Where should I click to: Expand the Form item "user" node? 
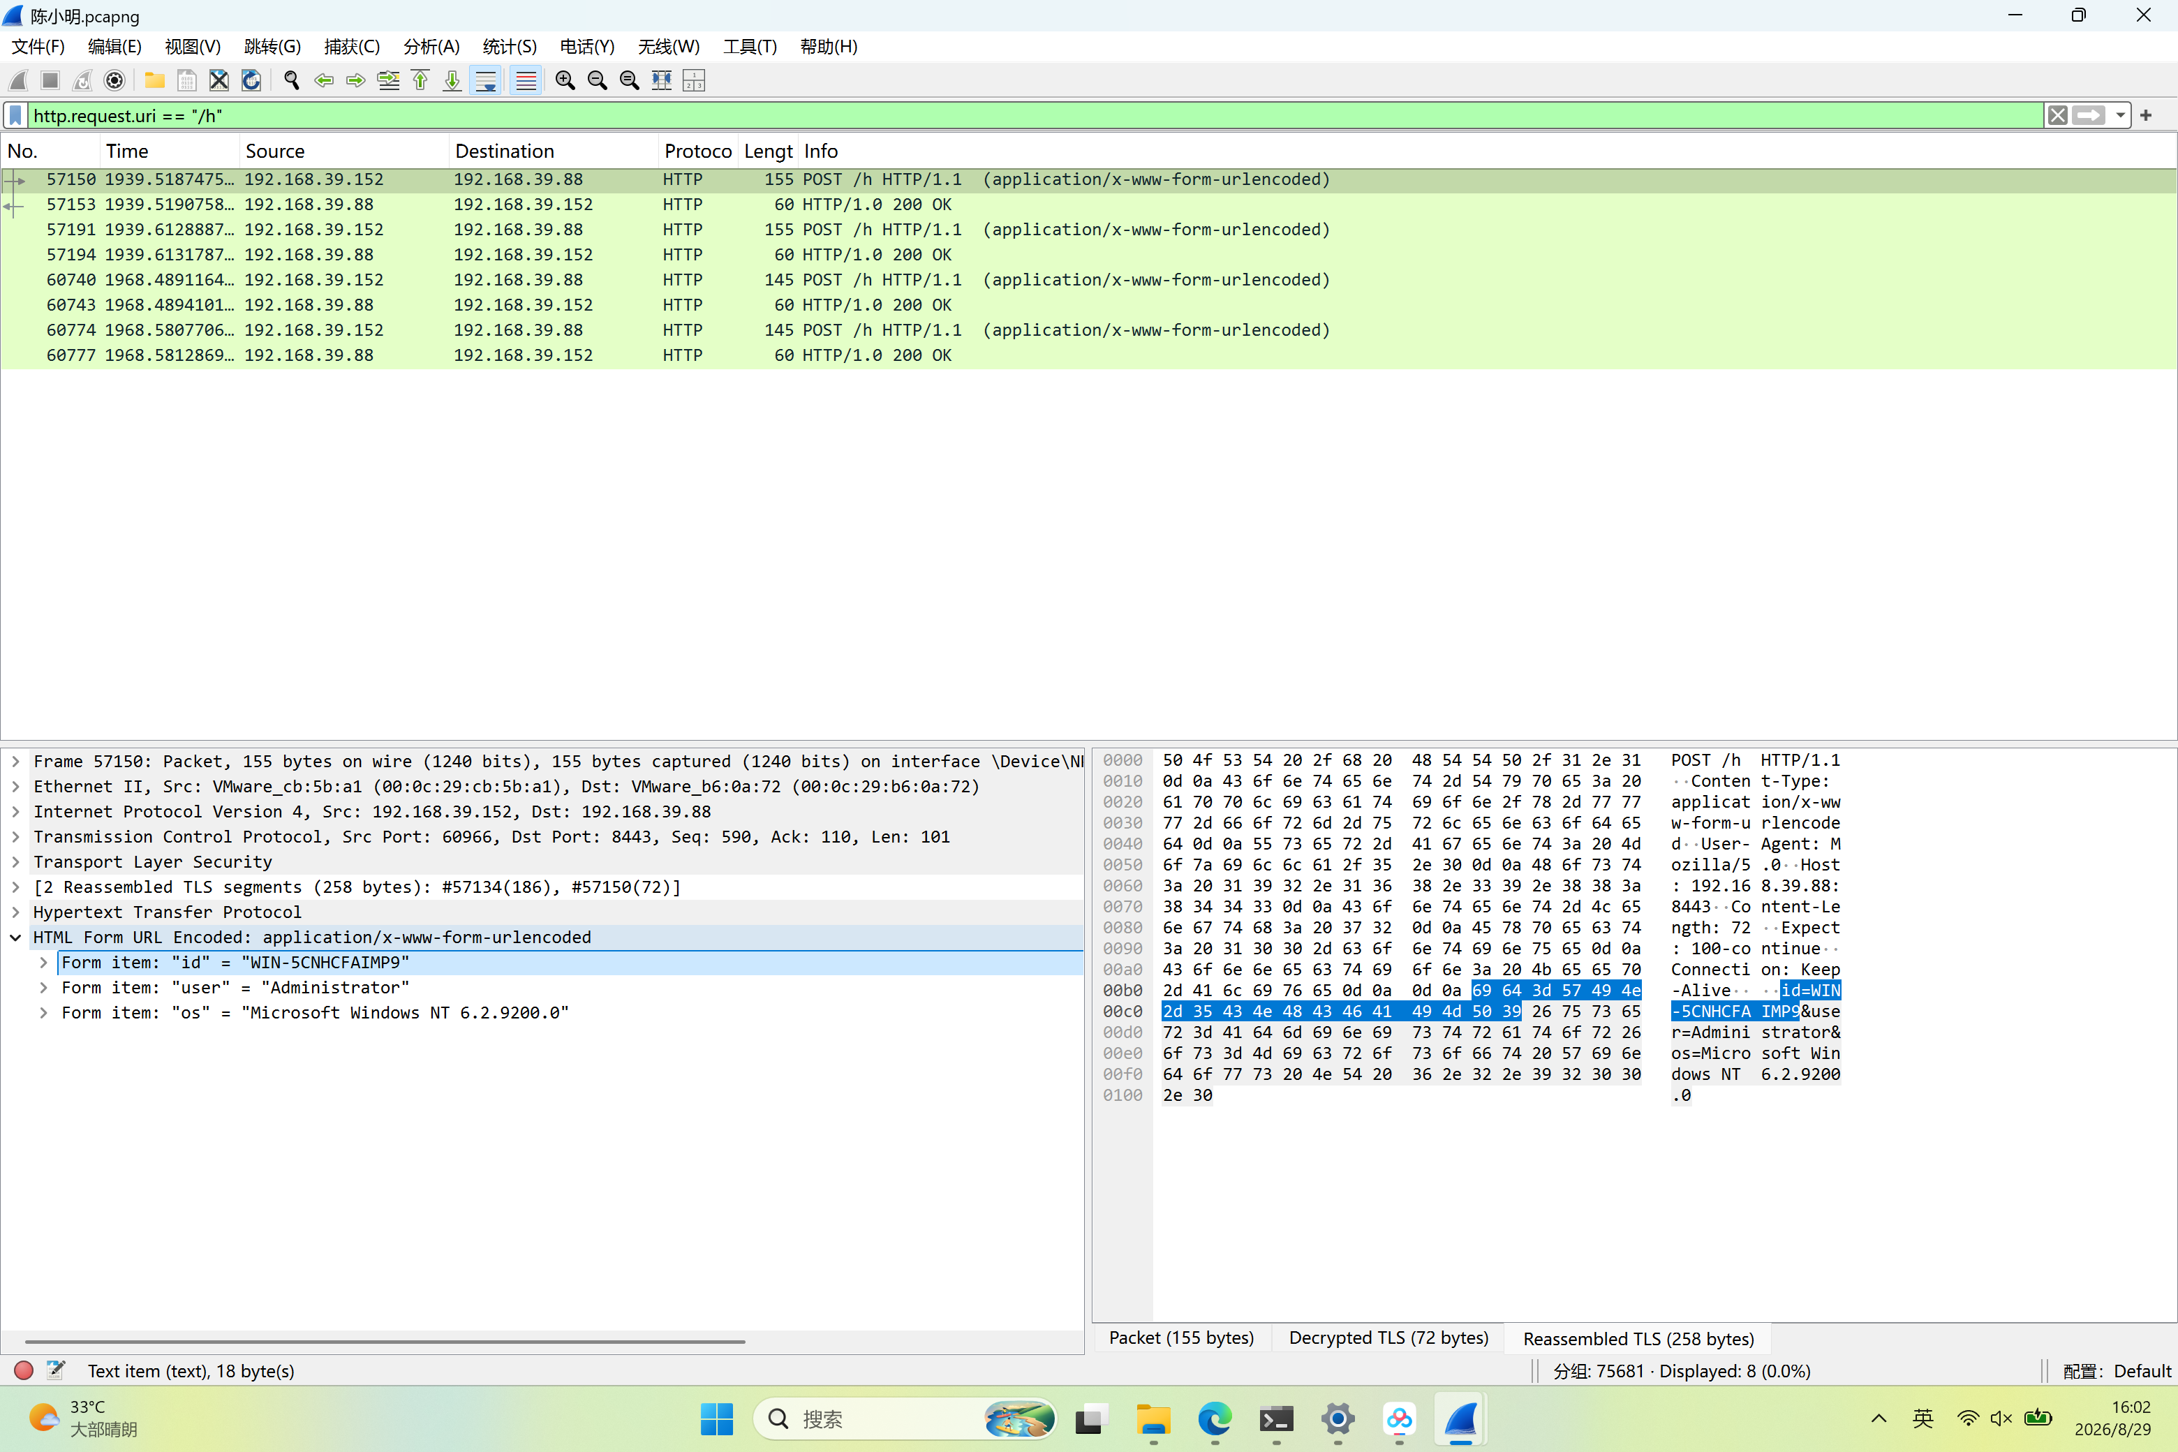43,988
